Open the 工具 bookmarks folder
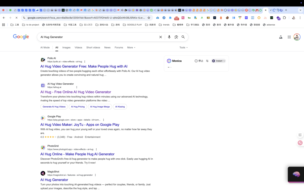Screen dimensions: 304x196 coord(15,25)
